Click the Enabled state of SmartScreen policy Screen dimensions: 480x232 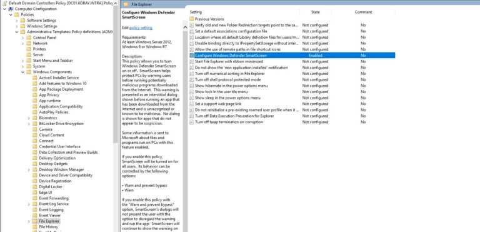pyautogui.click(x=315, y=56)
